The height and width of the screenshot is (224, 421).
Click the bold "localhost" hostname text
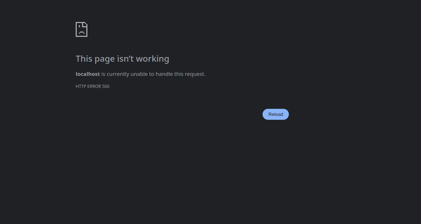[88, 74]
